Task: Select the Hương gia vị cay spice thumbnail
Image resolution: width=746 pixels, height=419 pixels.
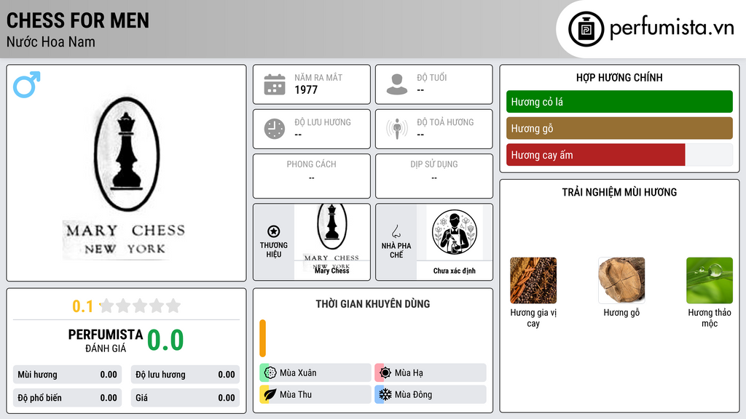Action: pos(533,280)
